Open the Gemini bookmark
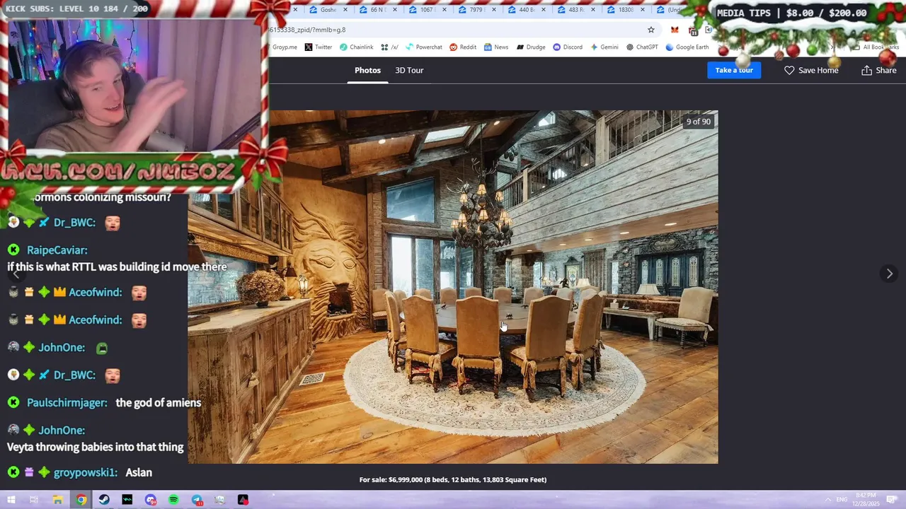Viewport: 906px width, 509px height. coord(604,47)
